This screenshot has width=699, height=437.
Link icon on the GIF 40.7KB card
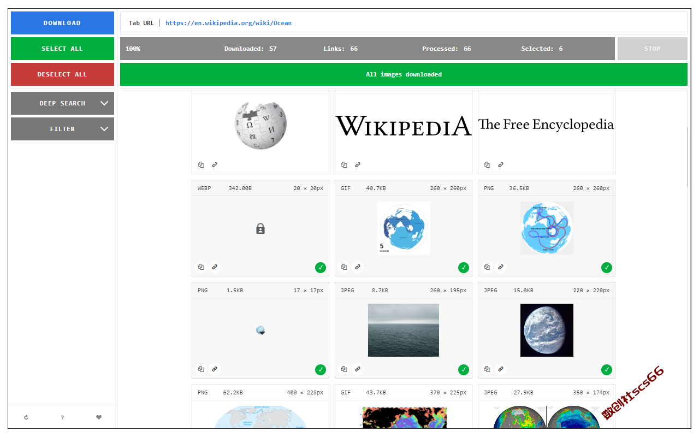[x=358, y=267]
